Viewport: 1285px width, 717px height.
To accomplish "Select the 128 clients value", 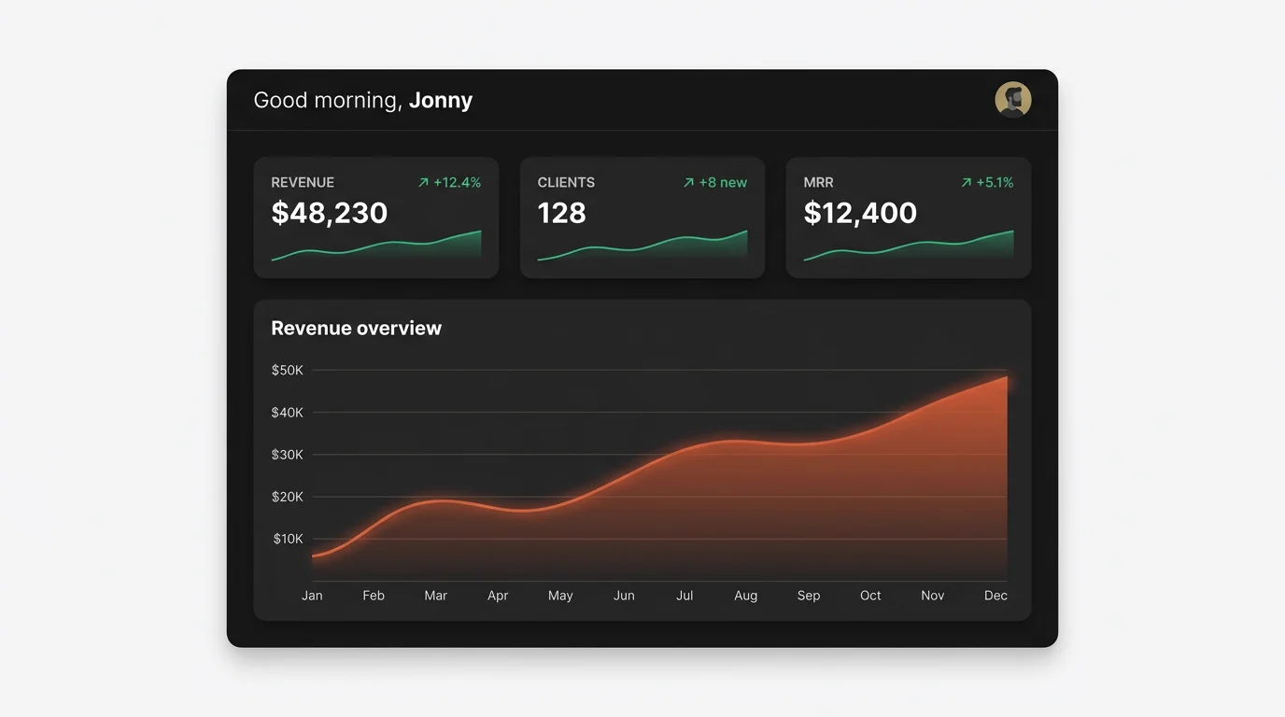I will point(561,213).
